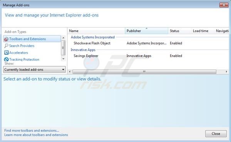Select Toolbars and Extensions add-on type
This screenshot has height=142, width=231.
32,39
